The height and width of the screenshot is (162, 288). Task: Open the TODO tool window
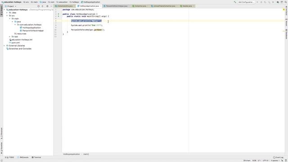9,157
